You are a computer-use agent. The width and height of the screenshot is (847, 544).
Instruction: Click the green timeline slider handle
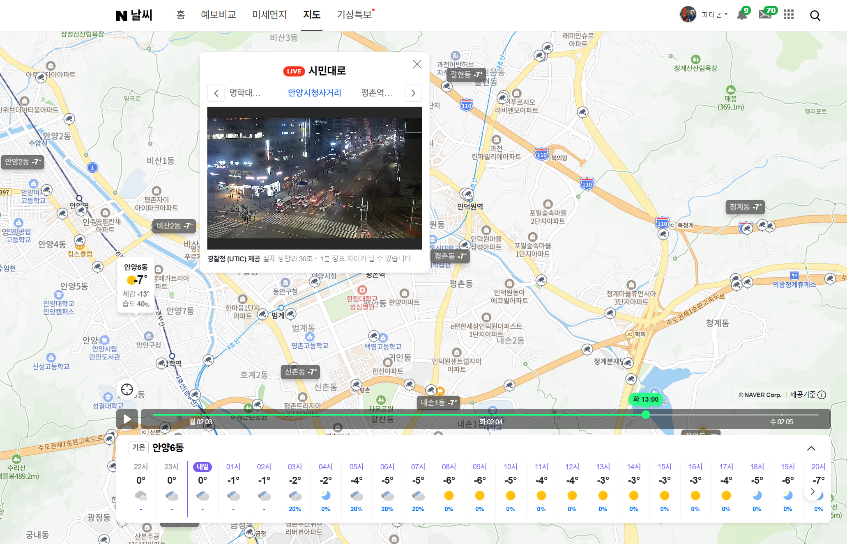646,415
